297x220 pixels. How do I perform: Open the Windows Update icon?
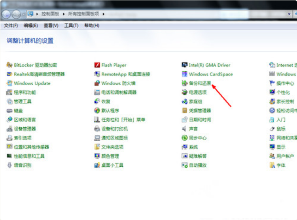tap(9, 83)
